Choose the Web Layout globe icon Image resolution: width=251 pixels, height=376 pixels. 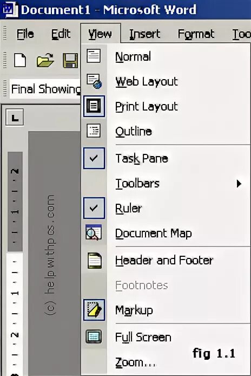tap(94, 81)
